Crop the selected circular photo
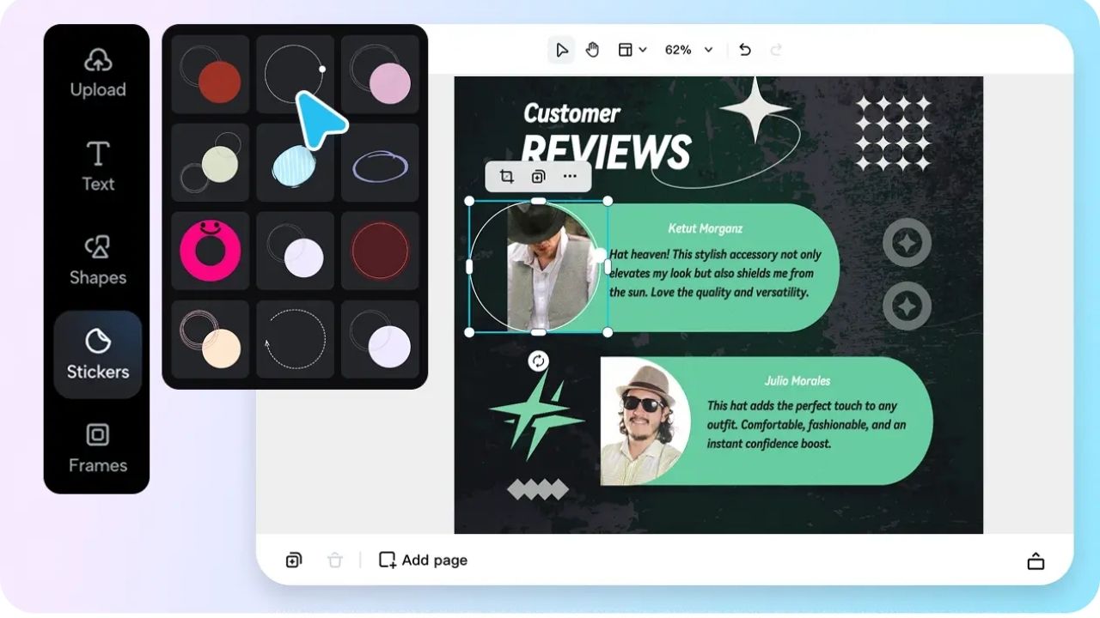 506,176
